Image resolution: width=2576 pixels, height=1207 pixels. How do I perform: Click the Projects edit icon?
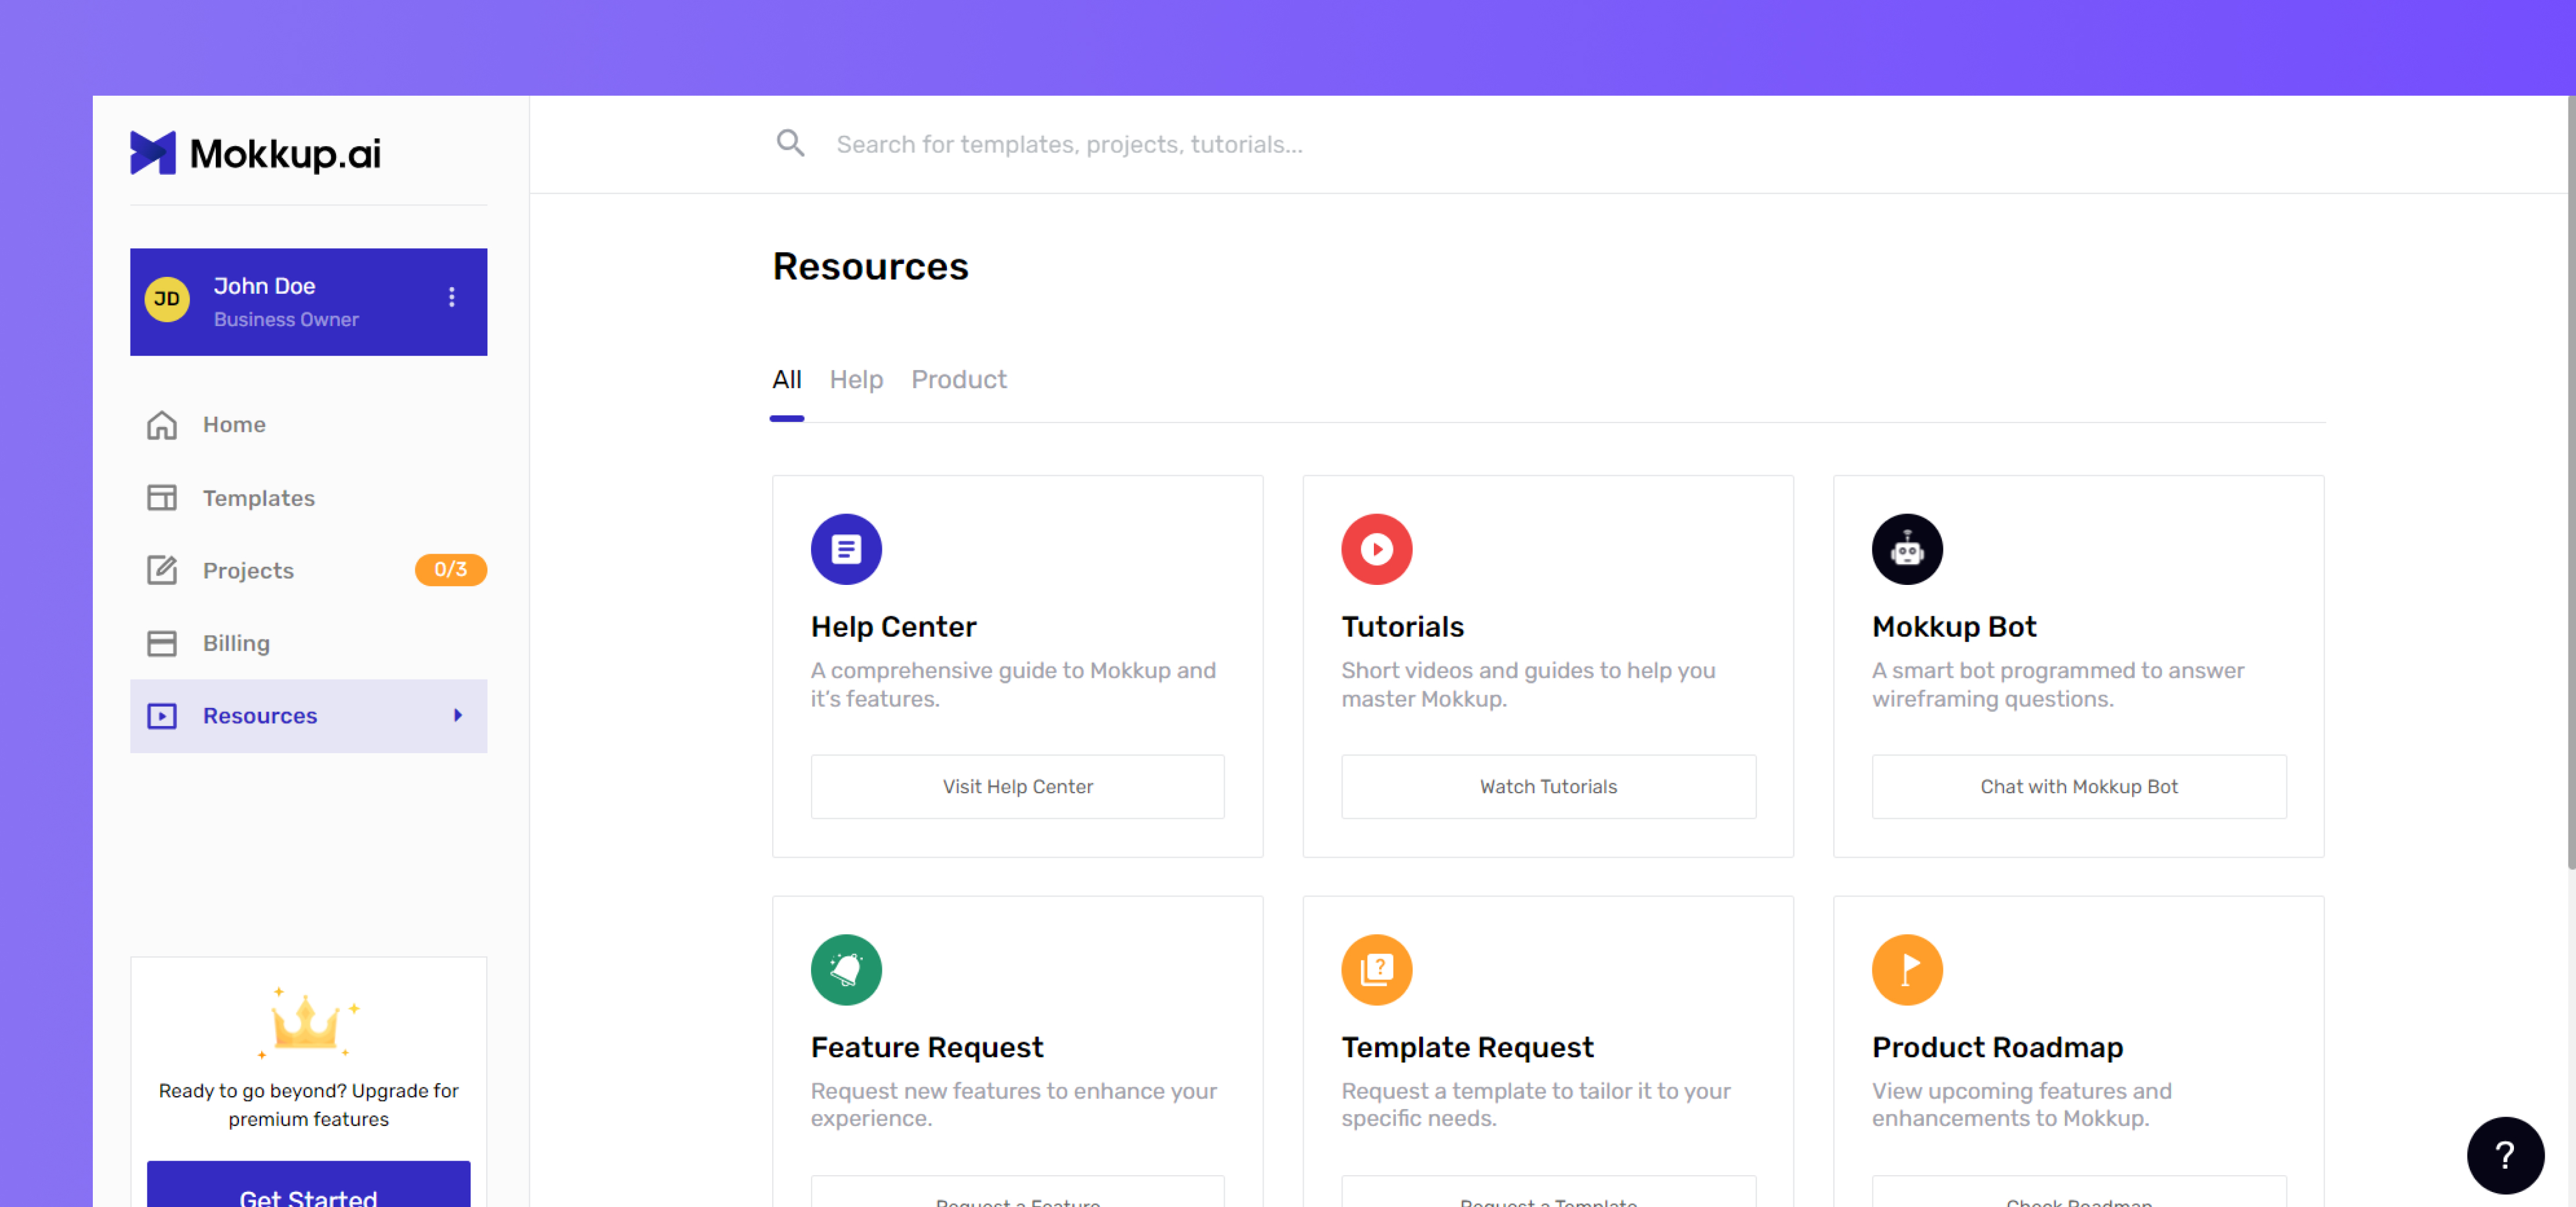tap(162, 570)
